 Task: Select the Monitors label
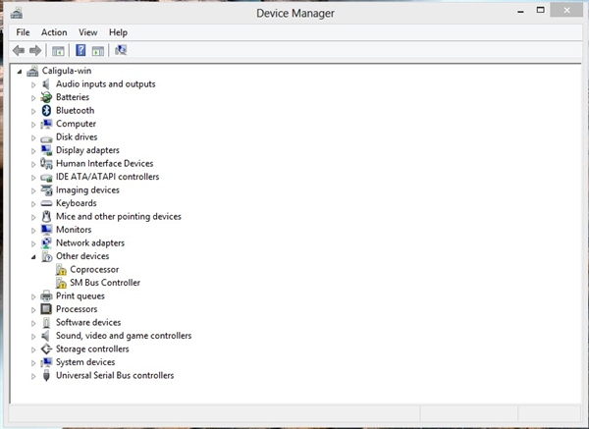coord(74,230)
